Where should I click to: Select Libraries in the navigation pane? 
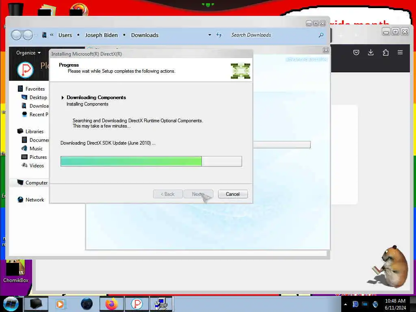[x=35, y=131]
